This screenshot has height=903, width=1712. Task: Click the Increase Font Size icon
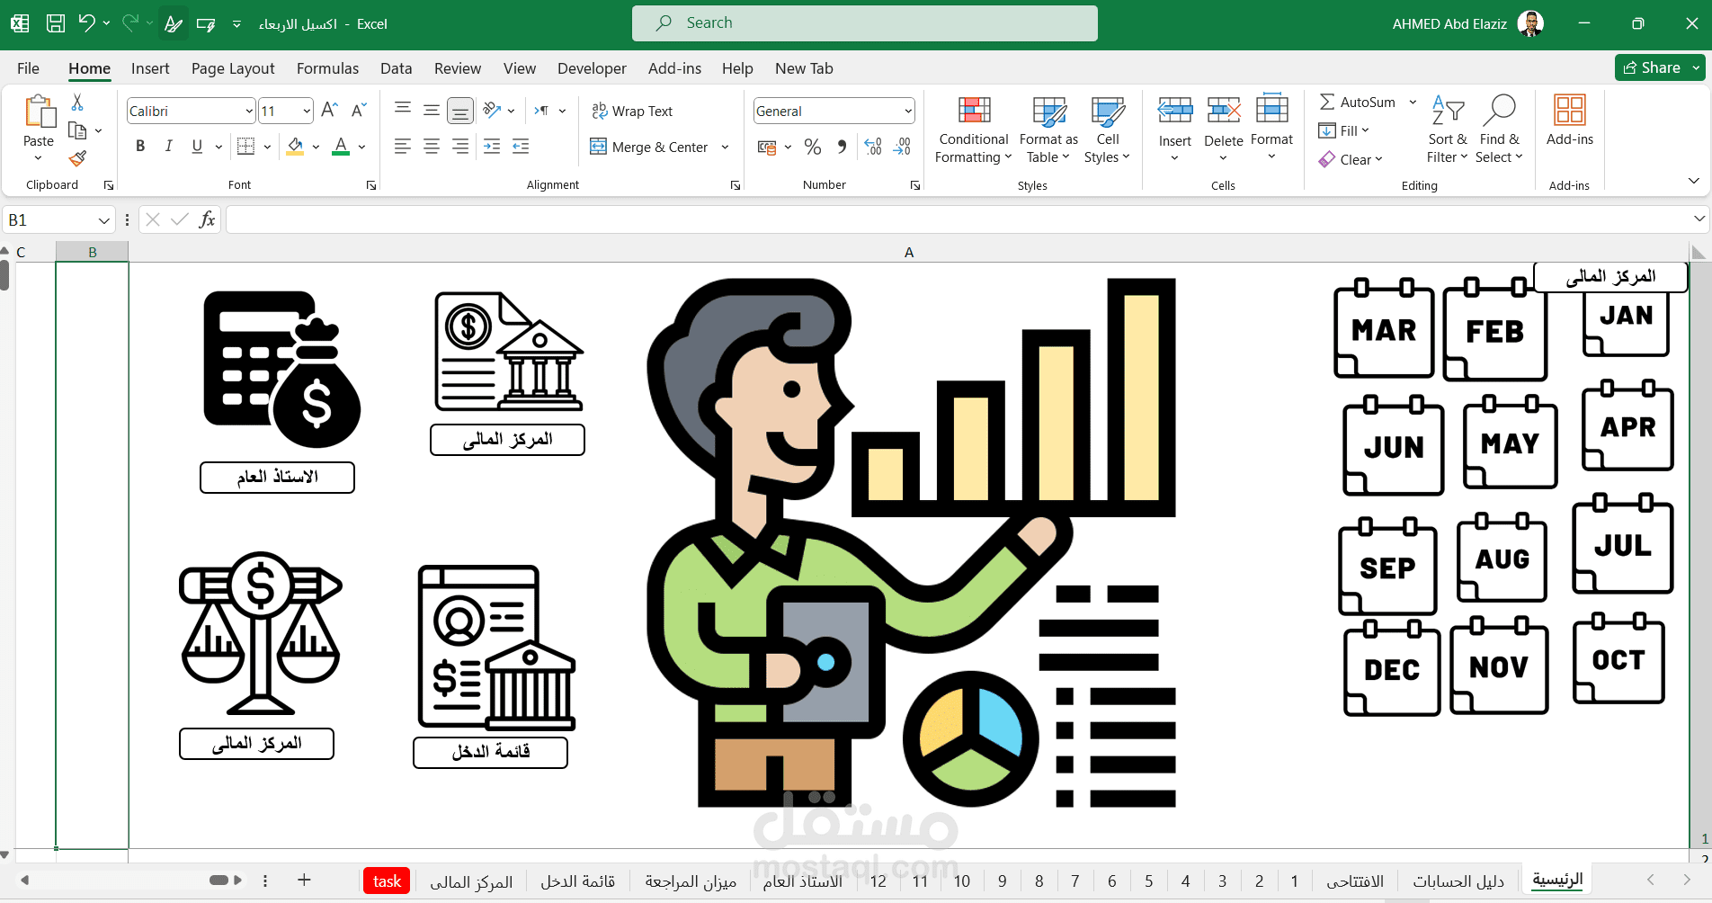point(329,111)
